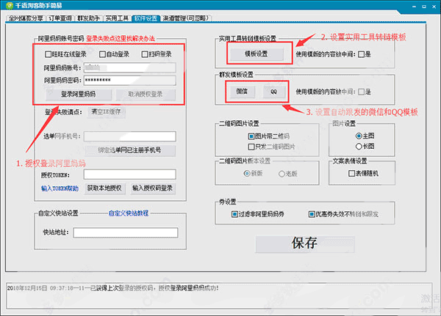441x316 pixels.
Task: Click the 输入授权码登录 button
Action: coord(153,188)
